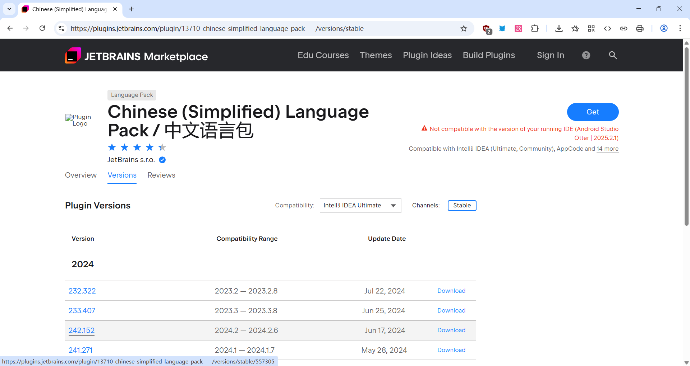Click the print icon in browser toolbar
The width and height of the screenshot is (690, 366).
point(640,28)
